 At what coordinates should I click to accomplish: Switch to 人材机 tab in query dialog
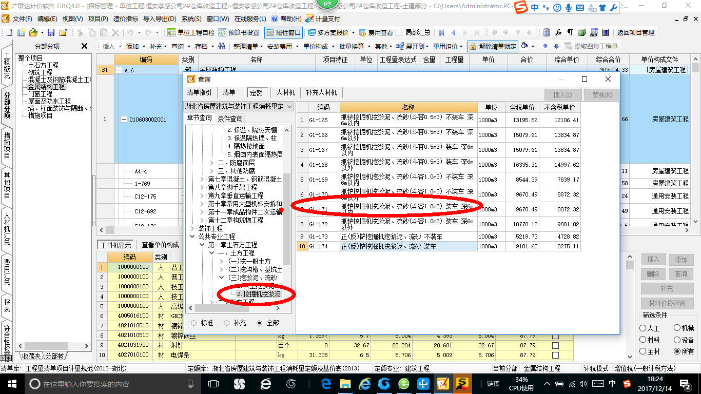pos(285,93)
